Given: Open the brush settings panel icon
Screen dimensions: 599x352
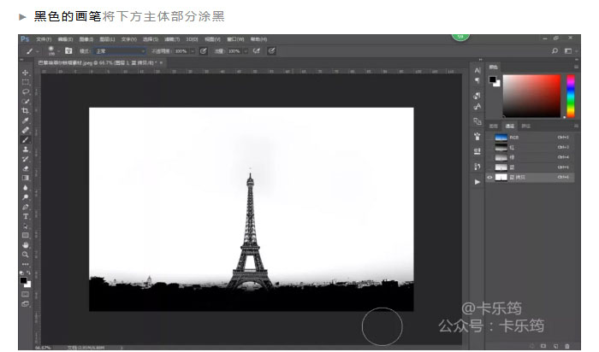Looking at the screenshot, I should [x=477, y=137].
